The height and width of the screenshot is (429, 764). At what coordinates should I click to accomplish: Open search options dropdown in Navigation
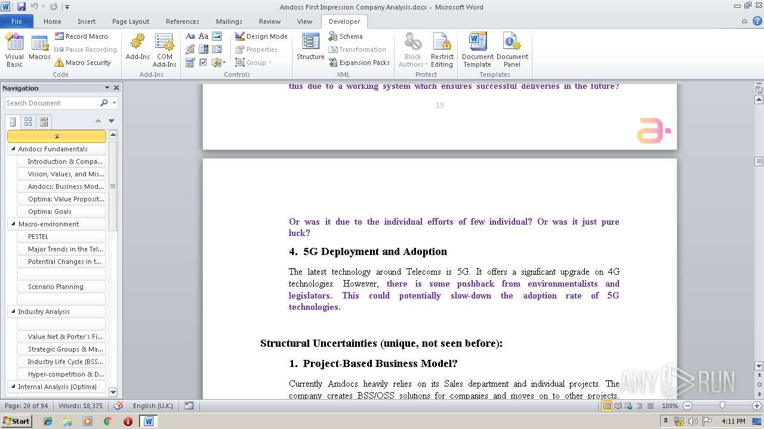click(114, 103)
